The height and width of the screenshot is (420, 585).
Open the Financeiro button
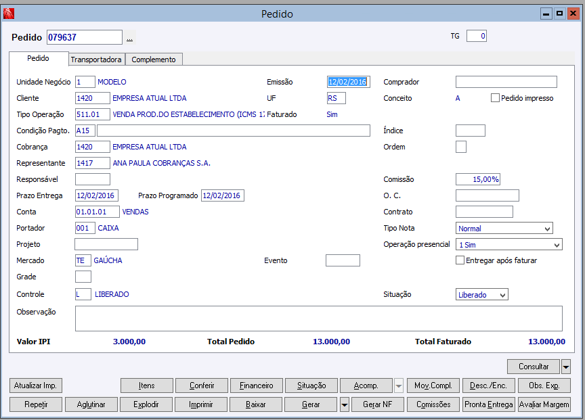257,386
